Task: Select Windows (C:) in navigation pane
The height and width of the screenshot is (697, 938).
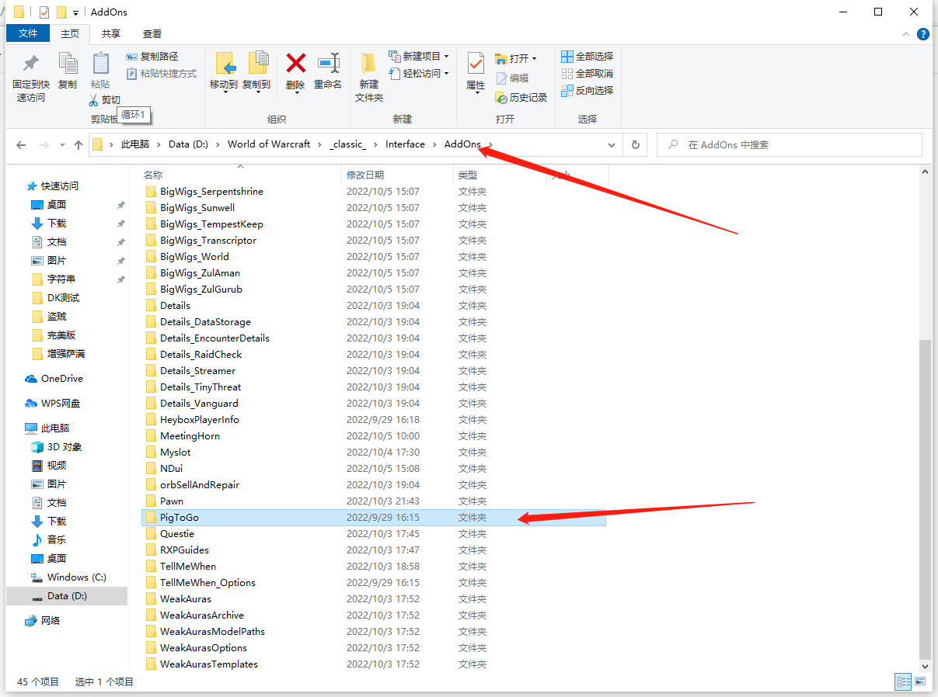Action: point(76,577)
